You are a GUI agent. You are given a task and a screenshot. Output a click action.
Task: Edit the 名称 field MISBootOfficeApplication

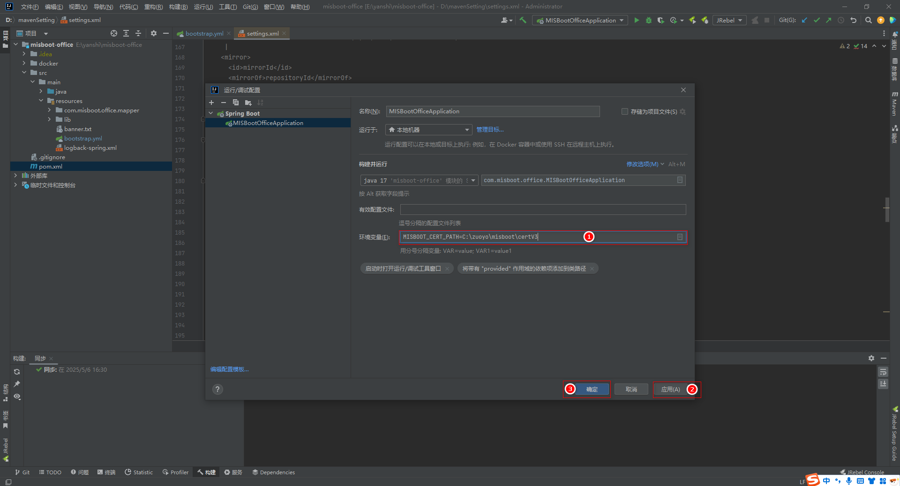(x=493, y=111)
